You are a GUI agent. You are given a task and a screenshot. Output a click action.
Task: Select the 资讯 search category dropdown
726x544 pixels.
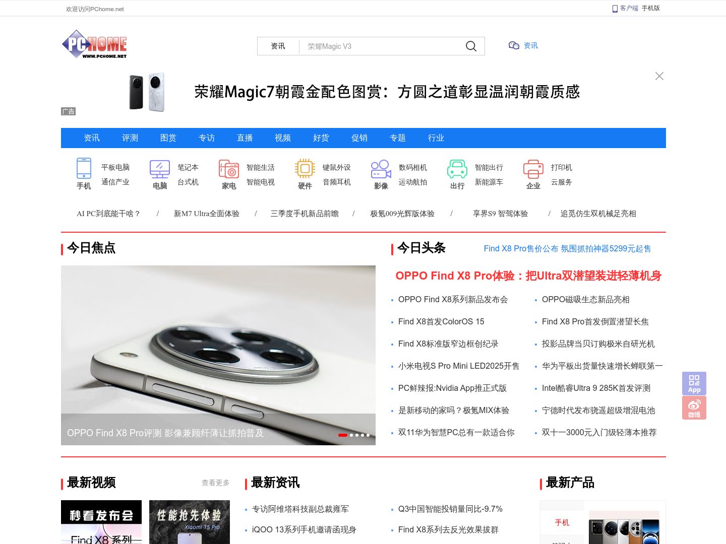click(x=278, y=46)
